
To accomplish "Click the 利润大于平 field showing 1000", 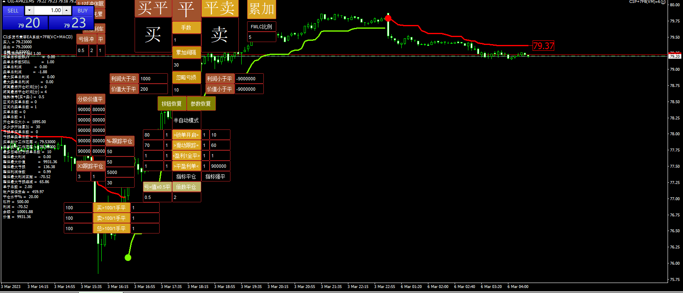I will (153, 79).
